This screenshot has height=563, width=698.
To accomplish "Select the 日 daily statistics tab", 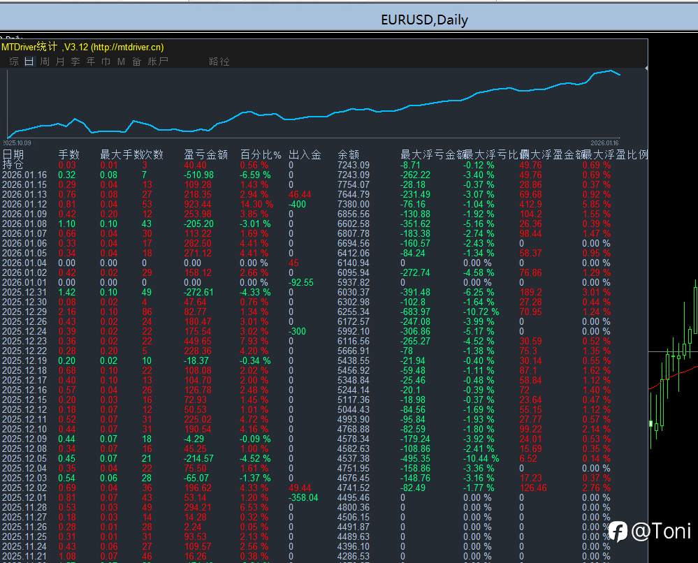I will click(29, 61).
